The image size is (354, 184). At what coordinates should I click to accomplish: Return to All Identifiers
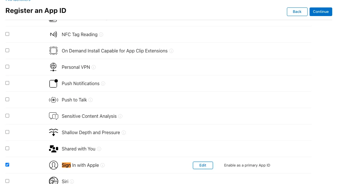pos(18,1)
